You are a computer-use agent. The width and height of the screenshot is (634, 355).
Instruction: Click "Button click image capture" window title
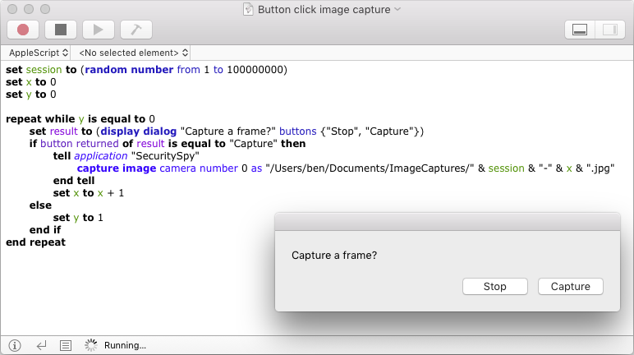[x=324, y=9]
